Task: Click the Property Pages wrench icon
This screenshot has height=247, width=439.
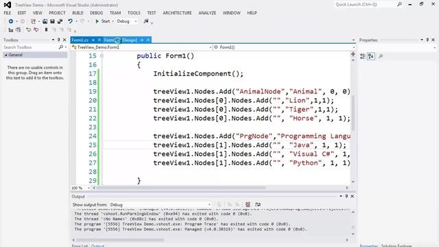Action: [x=381, y=56]
